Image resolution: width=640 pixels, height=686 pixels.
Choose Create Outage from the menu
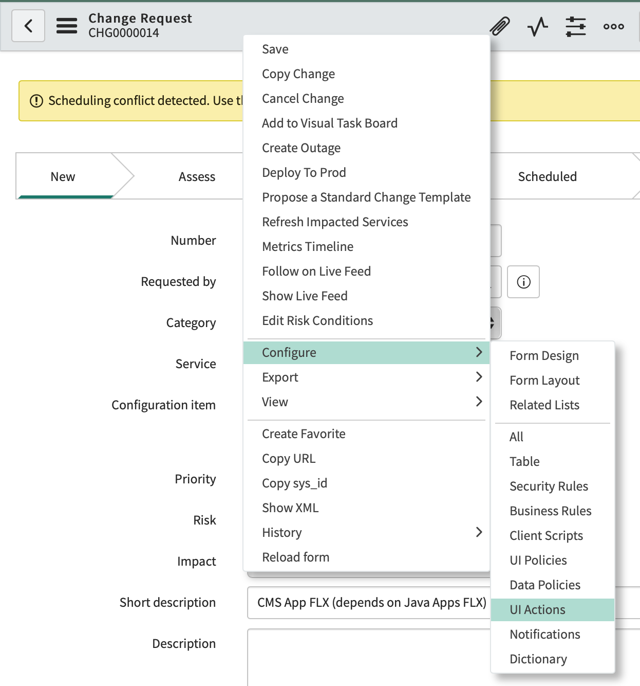click(x=301, y=148)
